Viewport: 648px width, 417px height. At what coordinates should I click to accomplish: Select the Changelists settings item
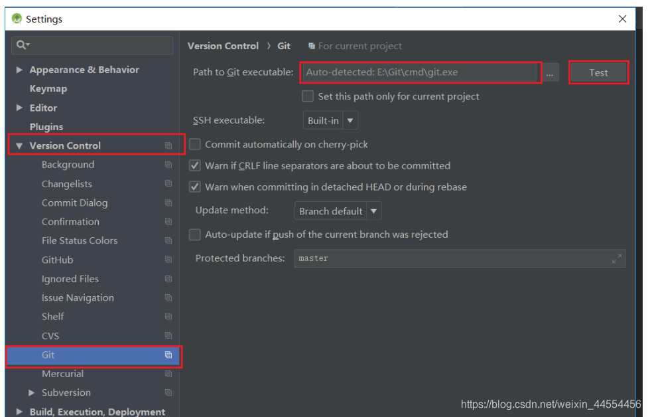pos(66,184)
